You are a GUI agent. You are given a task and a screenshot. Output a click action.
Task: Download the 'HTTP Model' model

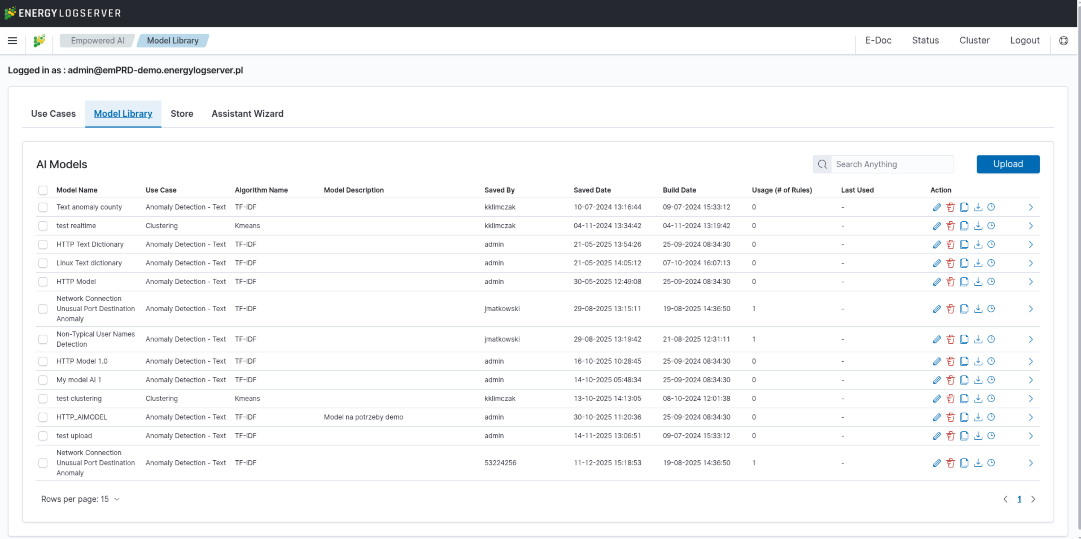point(978,282)
